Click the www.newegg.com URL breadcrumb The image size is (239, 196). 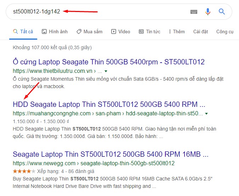tap(93, 163)
